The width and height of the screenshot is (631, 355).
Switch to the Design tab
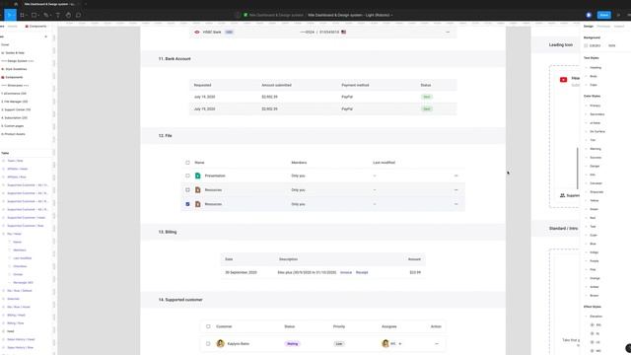click(589, 27)
